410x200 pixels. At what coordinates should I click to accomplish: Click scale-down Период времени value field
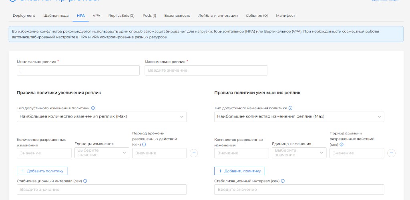coord(357,153)
